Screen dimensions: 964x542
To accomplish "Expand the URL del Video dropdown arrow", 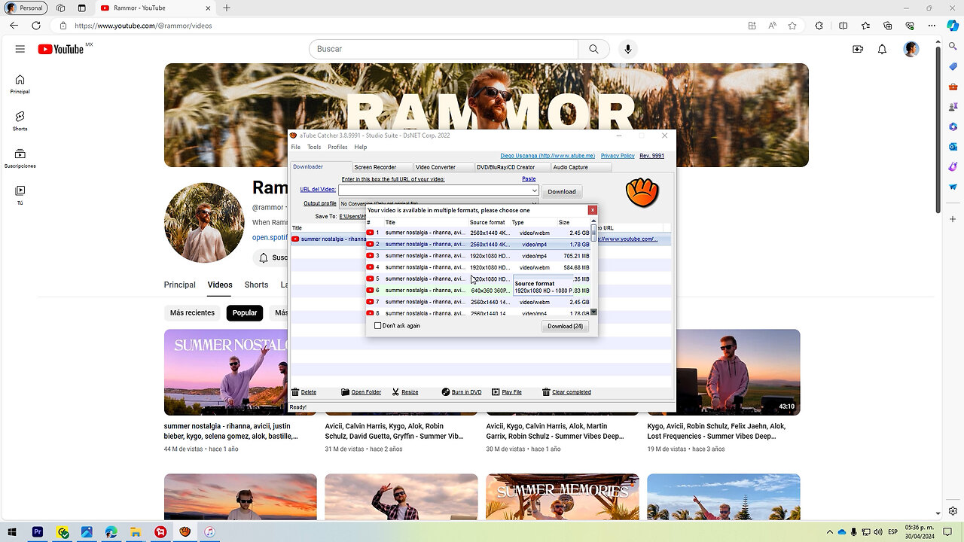I will (x=535, y=190).
